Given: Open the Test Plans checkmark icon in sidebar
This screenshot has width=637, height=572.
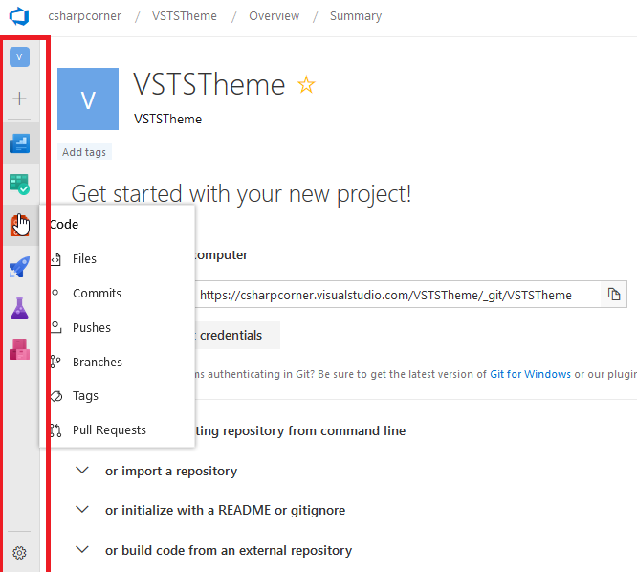Looking at the screenshot, I should point(20,184).
